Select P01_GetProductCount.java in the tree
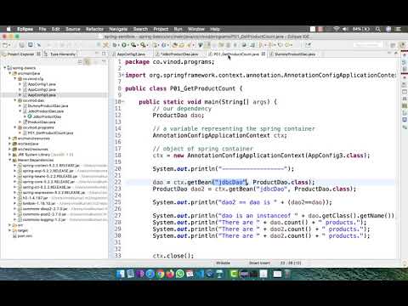408x306 pixels. (50, 133)
